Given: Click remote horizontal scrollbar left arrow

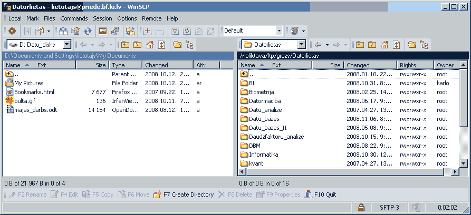Looking at the screenshot, I should pos(241,171).
